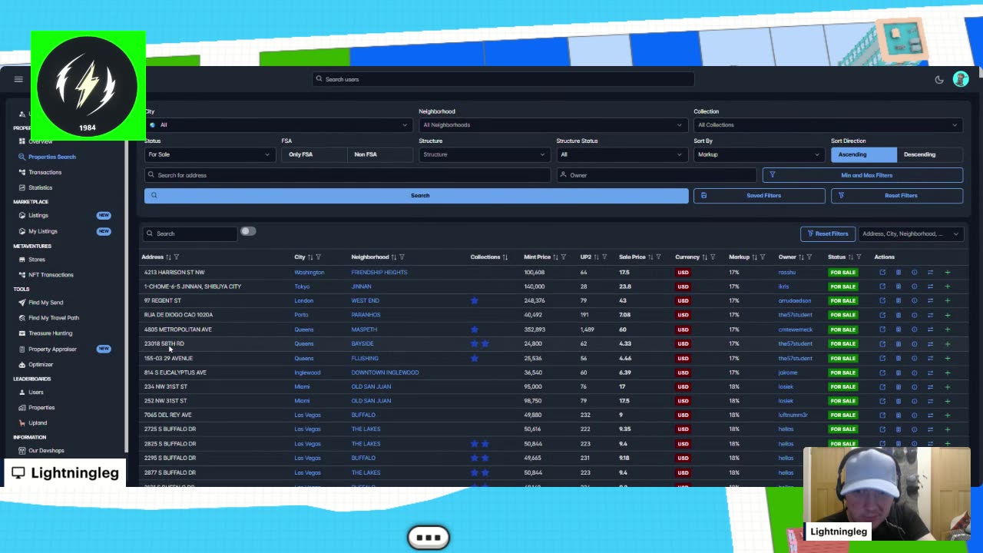Click filter icon on Status column

859,257
